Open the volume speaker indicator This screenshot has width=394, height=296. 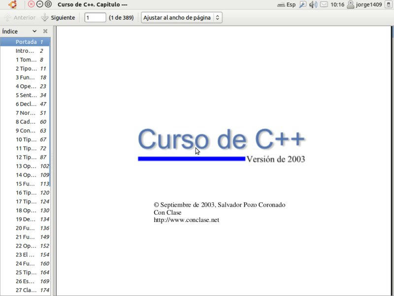click(313, 4)
